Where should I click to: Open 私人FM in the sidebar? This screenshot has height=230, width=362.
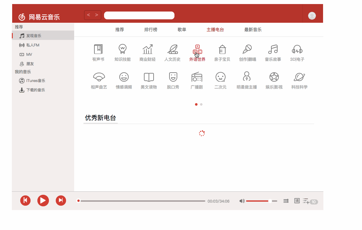(32, 45)
